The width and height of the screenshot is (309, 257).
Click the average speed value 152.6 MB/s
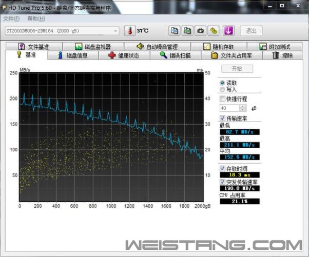click(240, 157)
